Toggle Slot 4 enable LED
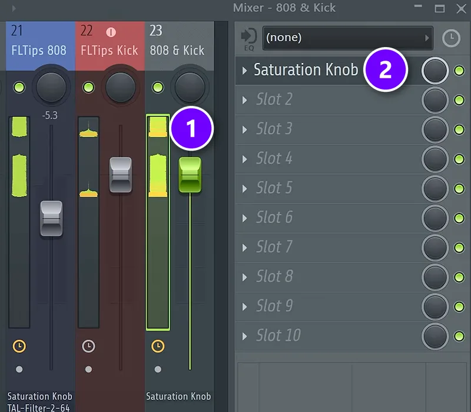This screenshot has height=412, width=471. (459, 159)
